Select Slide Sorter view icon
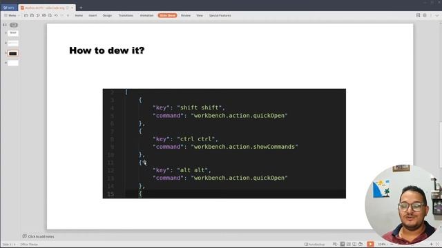442x248 pixels. click(x=349, y=244)
